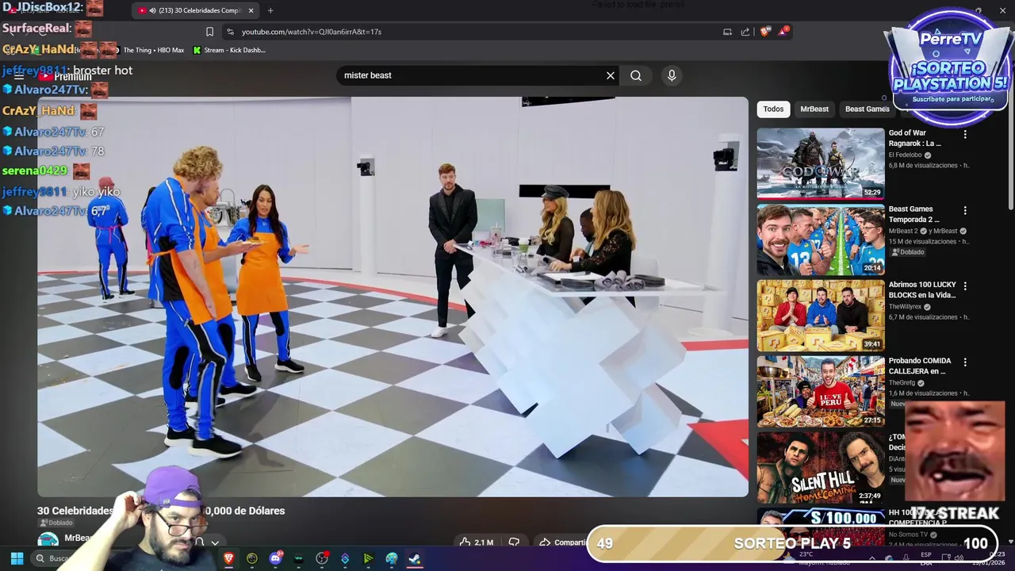
Task: Open options menu for Beast Games video
Action: 965,211
